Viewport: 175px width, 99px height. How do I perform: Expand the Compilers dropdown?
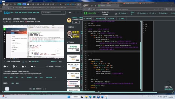143,13
